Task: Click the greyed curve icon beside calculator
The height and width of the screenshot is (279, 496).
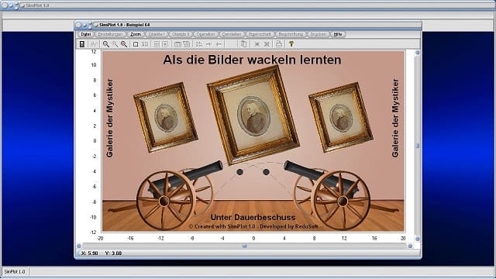Action: click(94, 44)
